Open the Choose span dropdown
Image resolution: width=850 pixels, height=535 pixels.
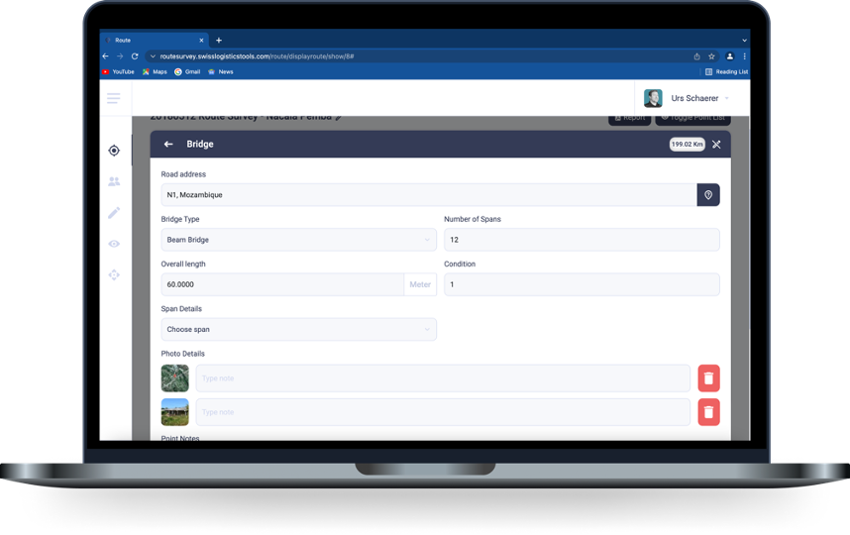[298, 330]
